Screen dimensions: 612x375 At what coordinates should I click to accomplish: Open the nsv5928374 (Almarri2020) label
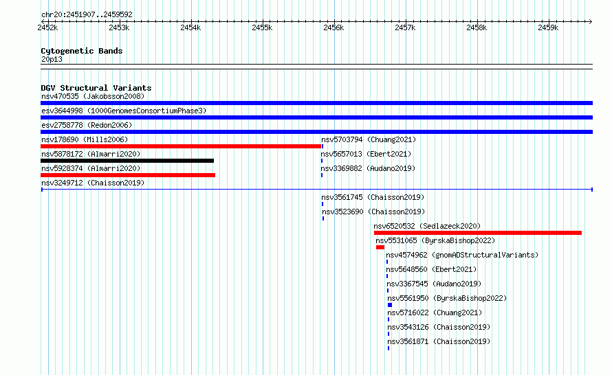[x=91, y=168]
